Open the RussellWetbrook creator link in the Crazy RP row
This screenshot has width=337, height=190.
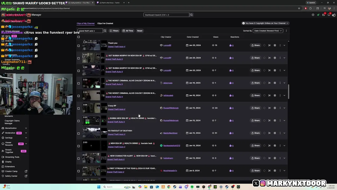pos(171,108)
